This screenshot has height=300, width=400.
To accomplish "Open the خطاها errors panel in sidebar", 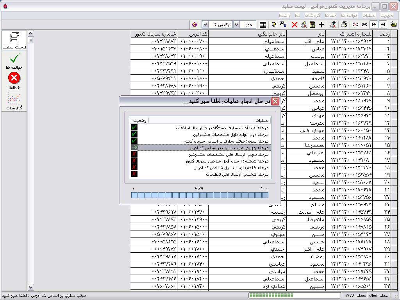I will point(14,81).
